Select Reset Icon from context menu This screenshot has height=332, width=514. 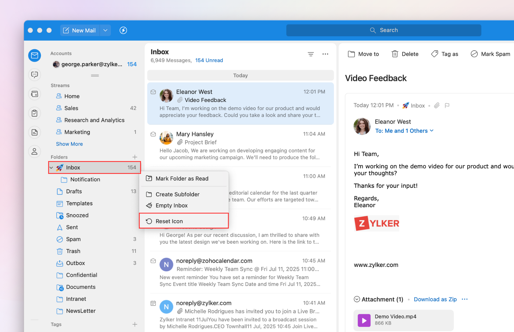click(169, 221)
